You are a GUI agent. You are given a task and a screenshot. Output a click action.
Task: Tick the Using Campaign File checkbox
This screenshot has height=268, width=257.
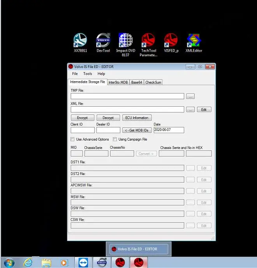(x=115, y=139)
